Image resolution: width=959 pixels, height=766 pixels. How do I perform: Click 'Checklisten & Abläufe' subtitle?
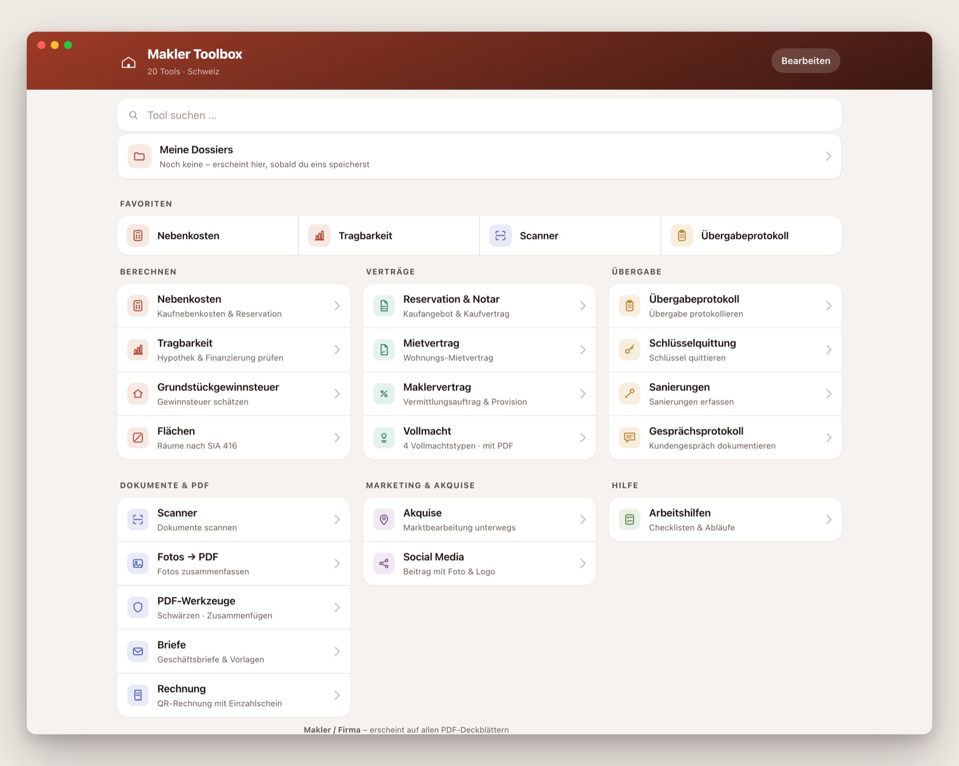click(692, 528)
